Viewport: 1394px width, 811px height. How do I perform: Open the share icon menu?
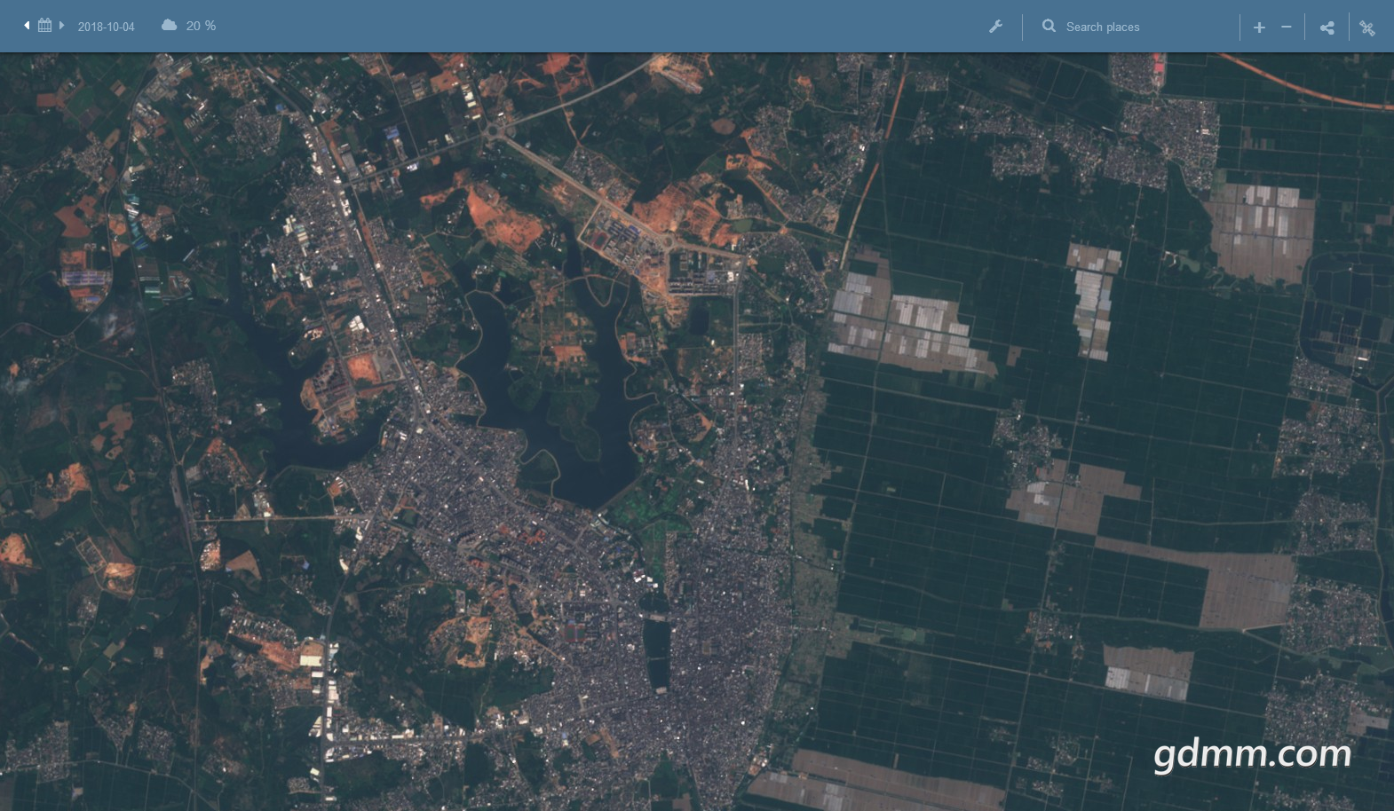pos(1327,28)
